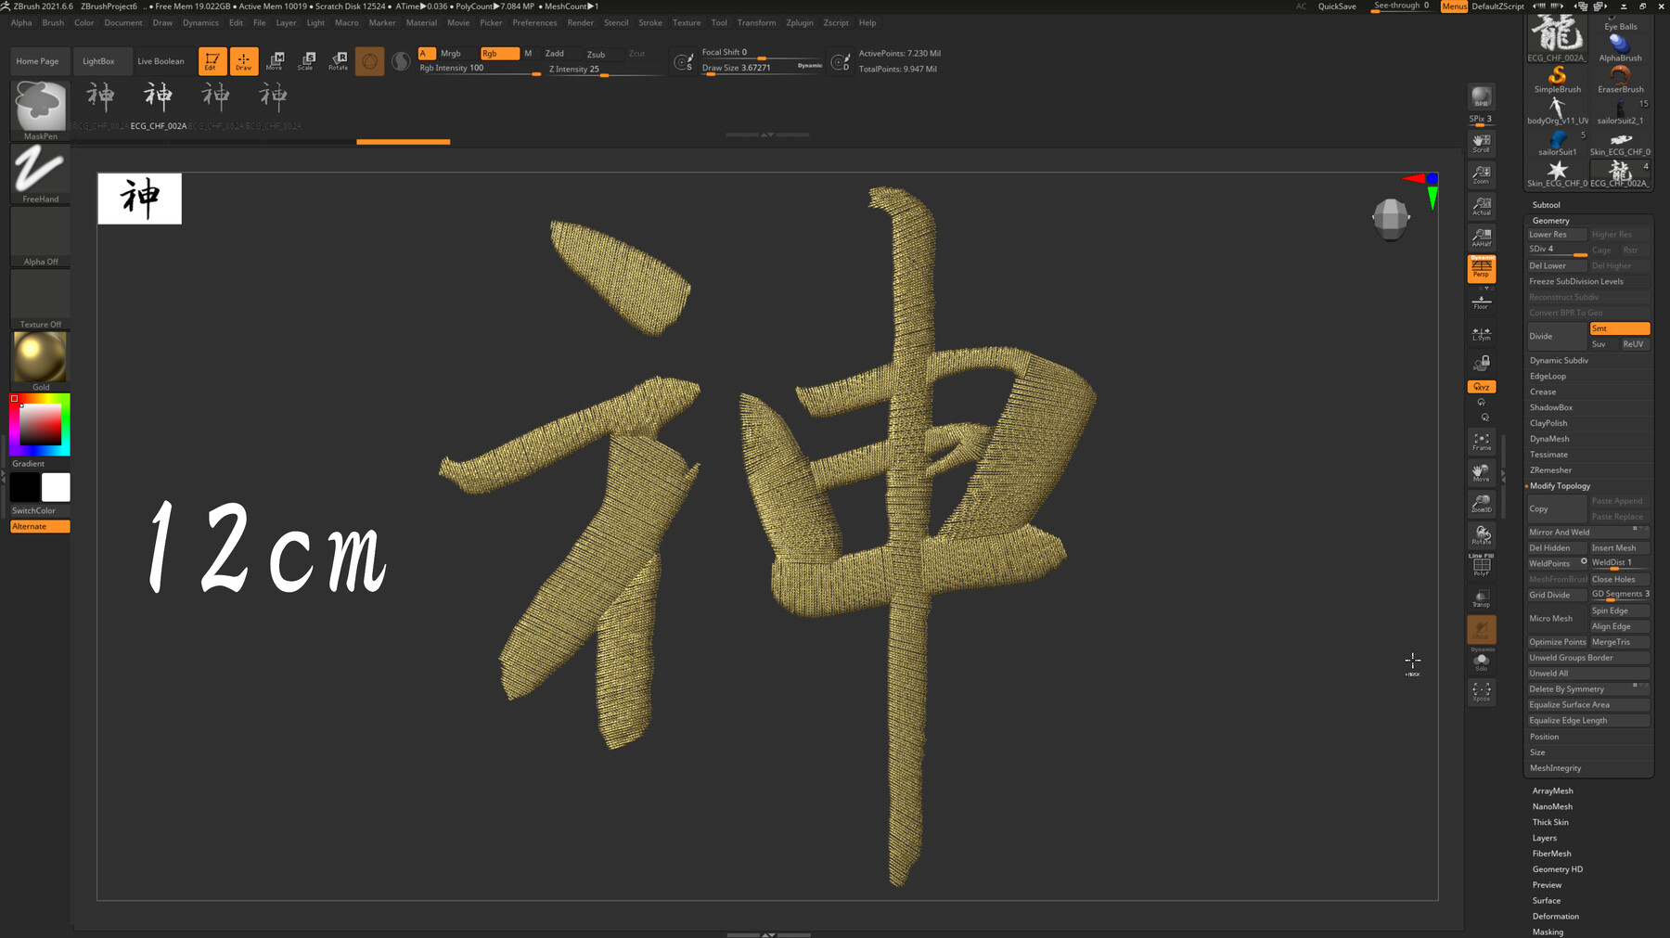Adjust the SDiv slider in Geometry
Screen dimensions: 1670x938
click(1556, 249)
